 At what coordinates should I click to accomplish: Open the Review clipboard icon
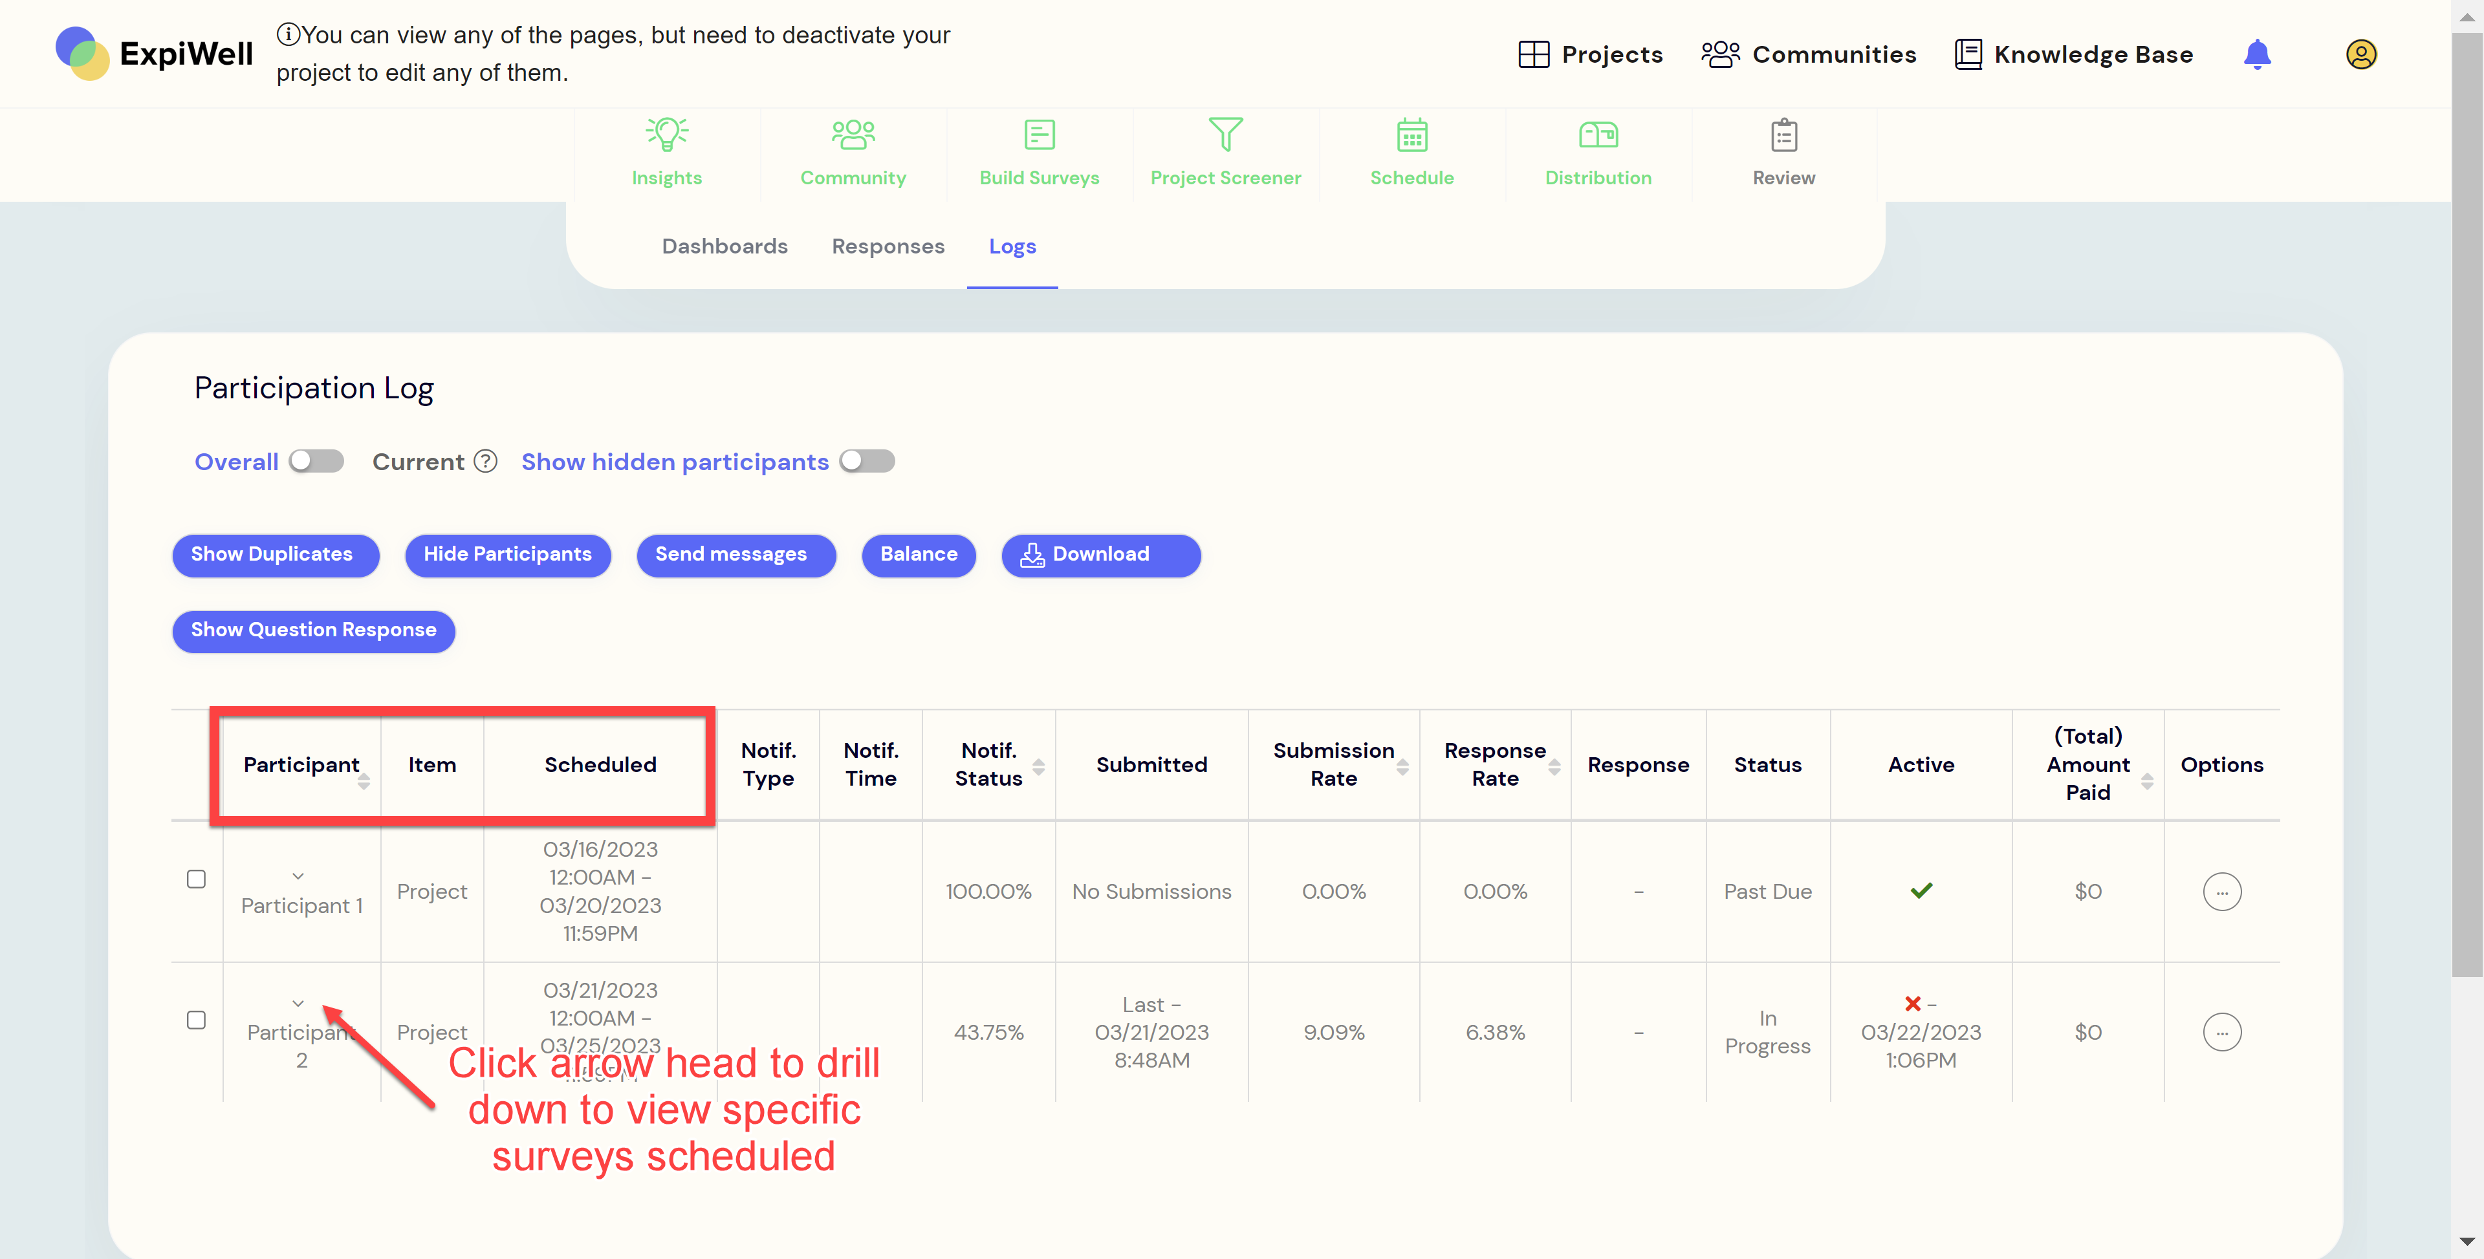pos(1783,135)
